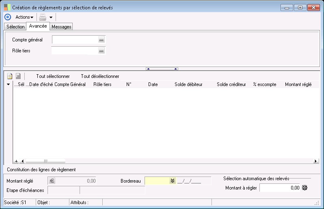Click the Etape d'échéances first field
The height and width of the screenshot is (209, 324).
click(x=64, y=190)
